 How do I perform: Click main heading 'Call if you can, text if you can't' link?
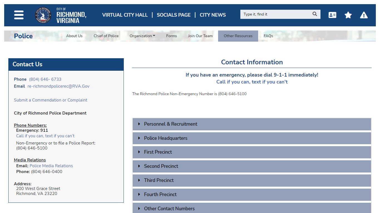click(252, 82)
